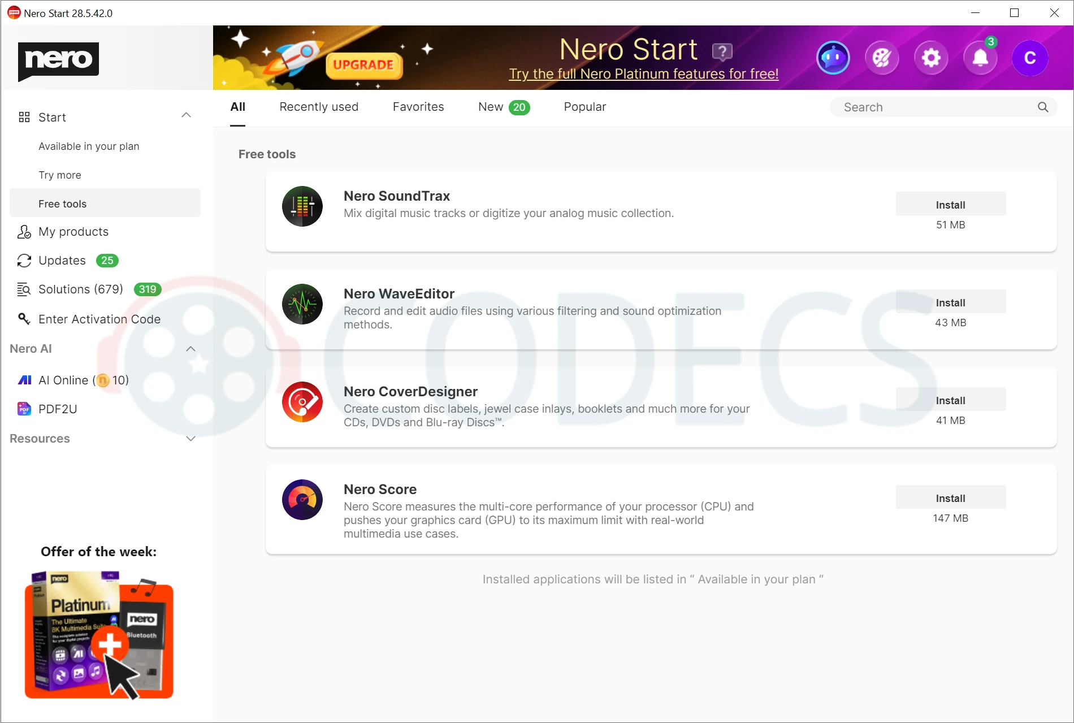Click the Try Nero Platinum features link
Image resolution: width=1074 pixels, height=723 pixels.
click(x=644, y=74)
